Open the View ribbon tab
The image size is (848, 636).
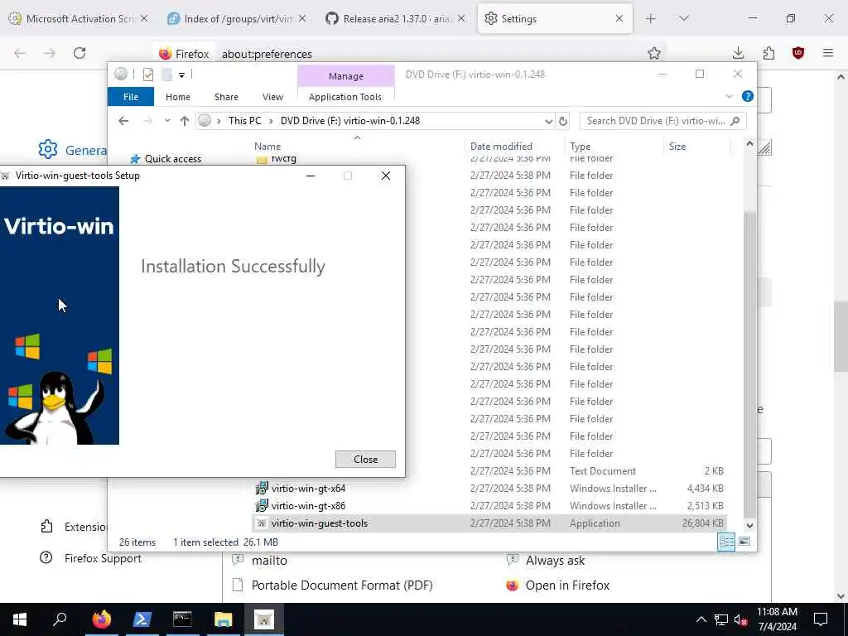(272, 97)
